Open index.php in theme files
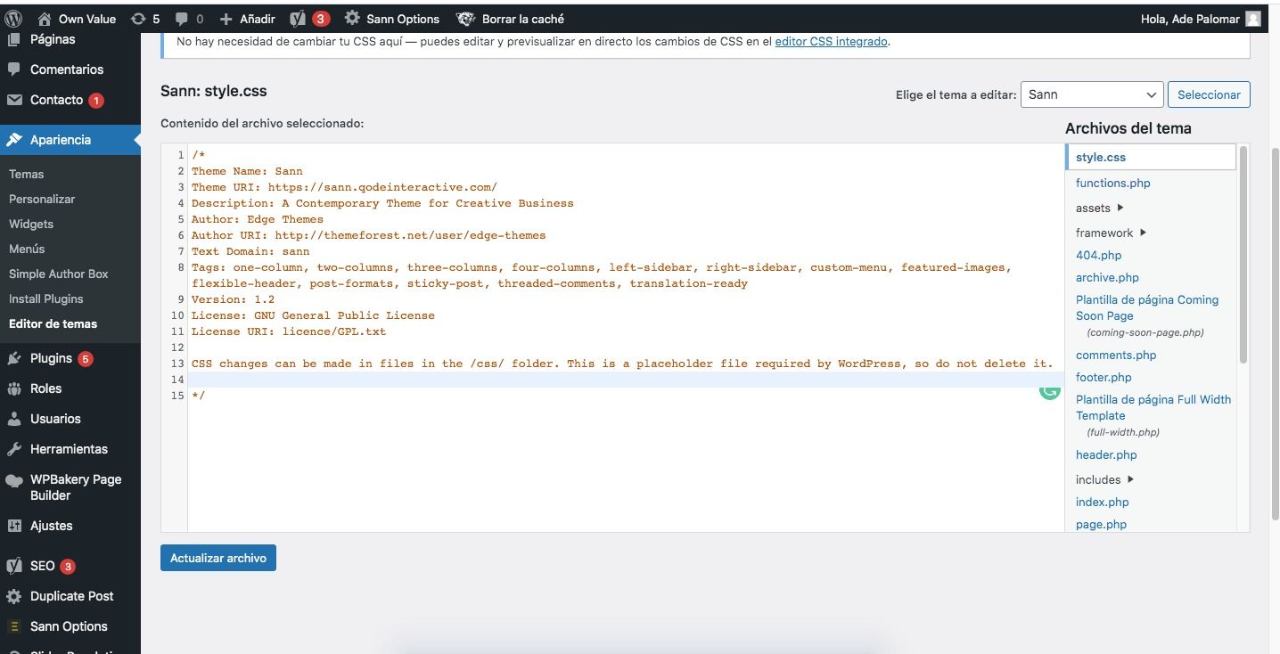This screenshot has height=654, width=1280. (1103, 502)
